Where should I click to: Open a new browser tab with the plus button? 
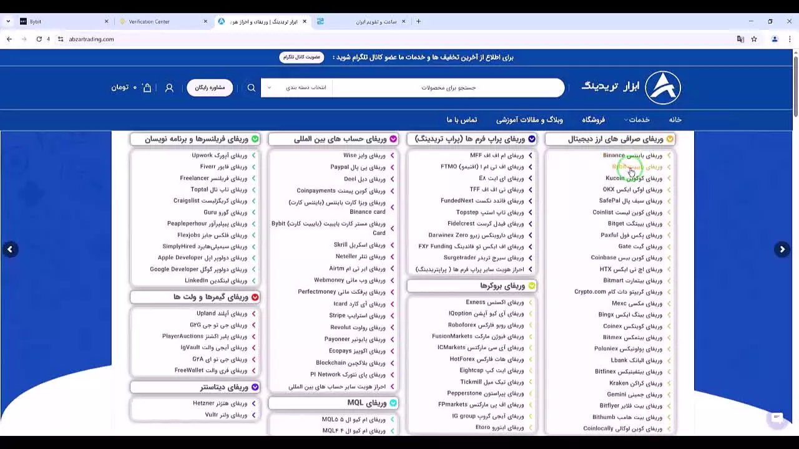419,21
